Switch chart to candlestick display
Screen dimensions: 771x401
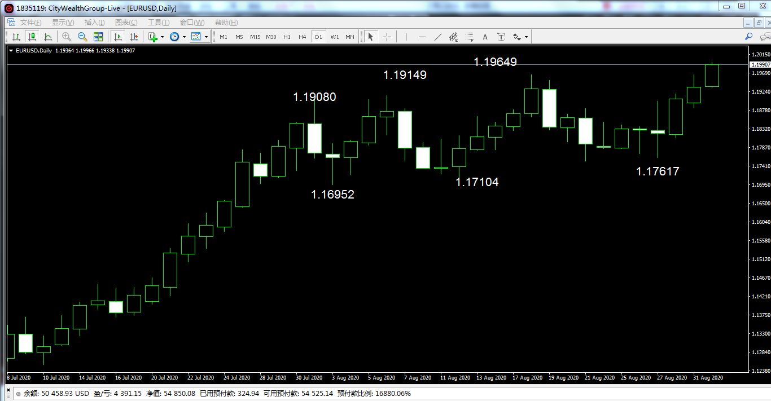pyautogui.click(x=32, y=37)
